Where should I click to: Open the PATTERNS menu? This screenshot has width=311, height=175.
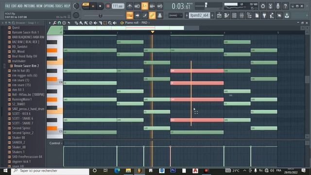[x=29, y=6]
